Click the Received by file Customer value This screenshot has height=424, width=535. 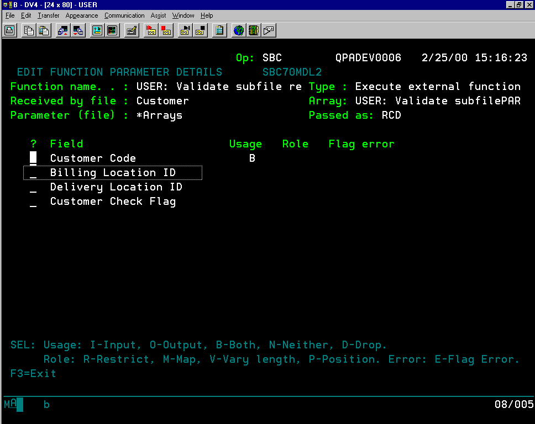click(x=162, y=101)
